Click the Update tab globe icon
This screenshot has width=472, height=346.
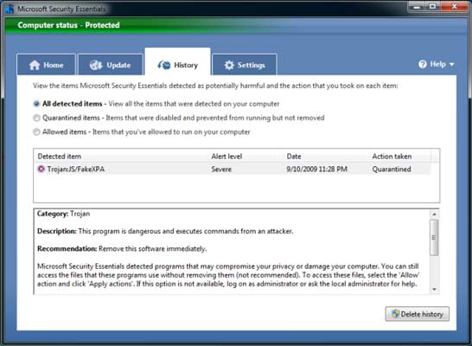click(96, 65)
